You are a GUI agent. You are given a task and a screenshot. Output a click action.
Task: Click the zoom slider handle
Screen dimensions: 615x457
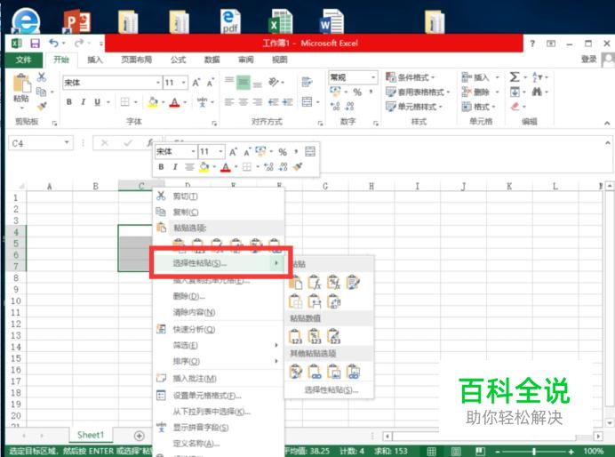coord(534,452)
